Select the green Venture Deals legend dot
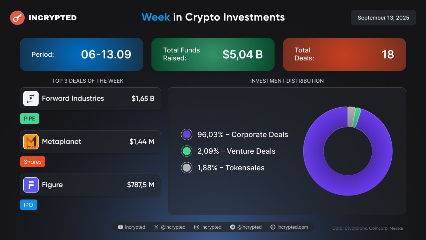Screen dimensions: 426x240 [x=187, y=151]
